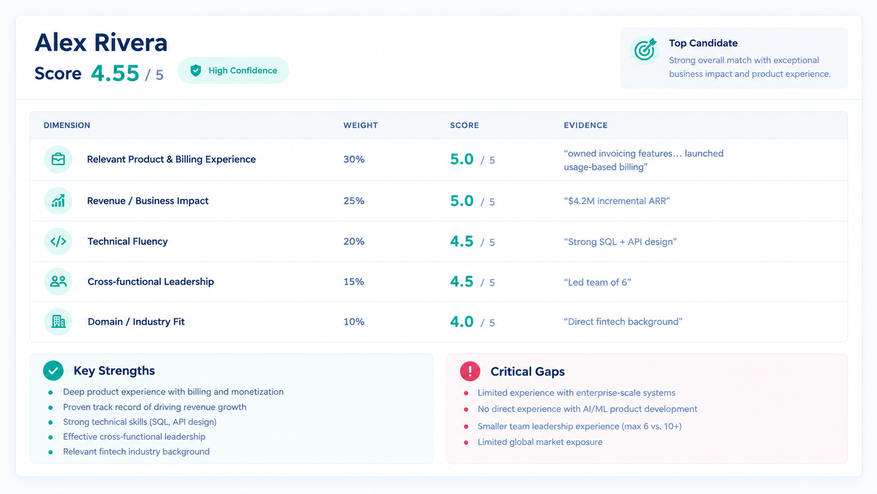
Task: Click the shield icon in High Confidence badge
Action: pyautogui.click(x=196, y=70)
